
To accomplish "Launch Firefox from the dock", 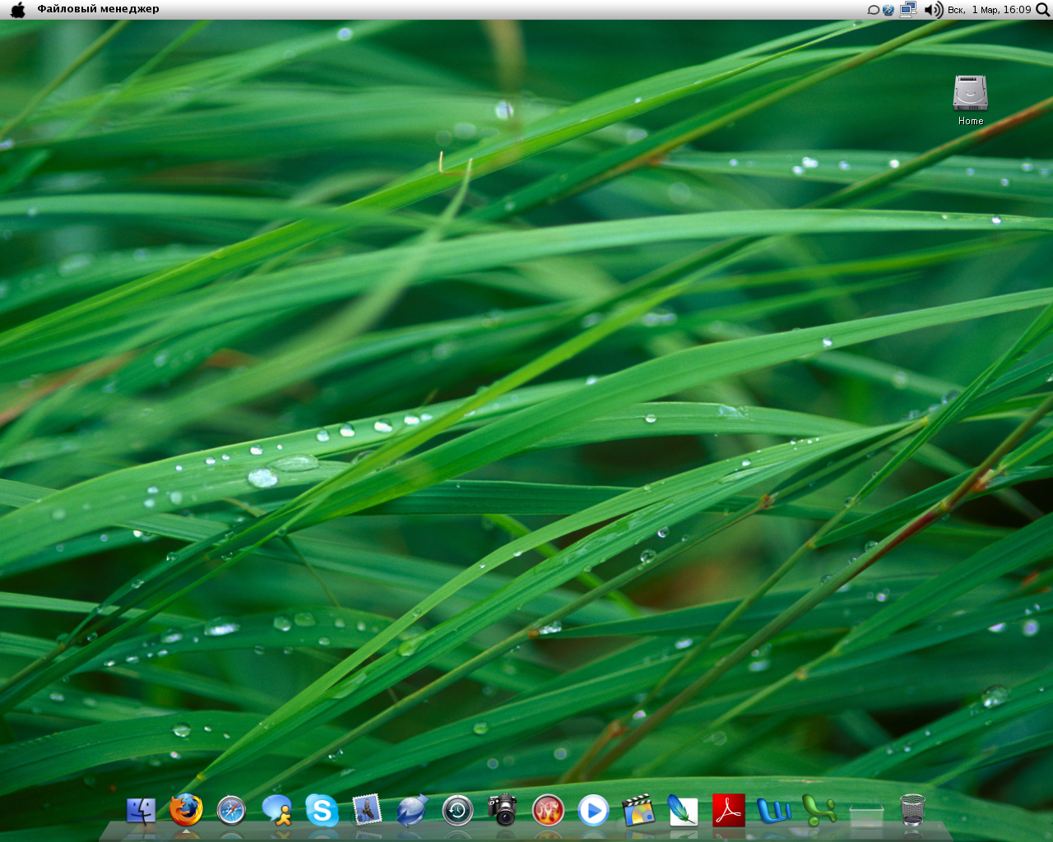I will point(186,810).
